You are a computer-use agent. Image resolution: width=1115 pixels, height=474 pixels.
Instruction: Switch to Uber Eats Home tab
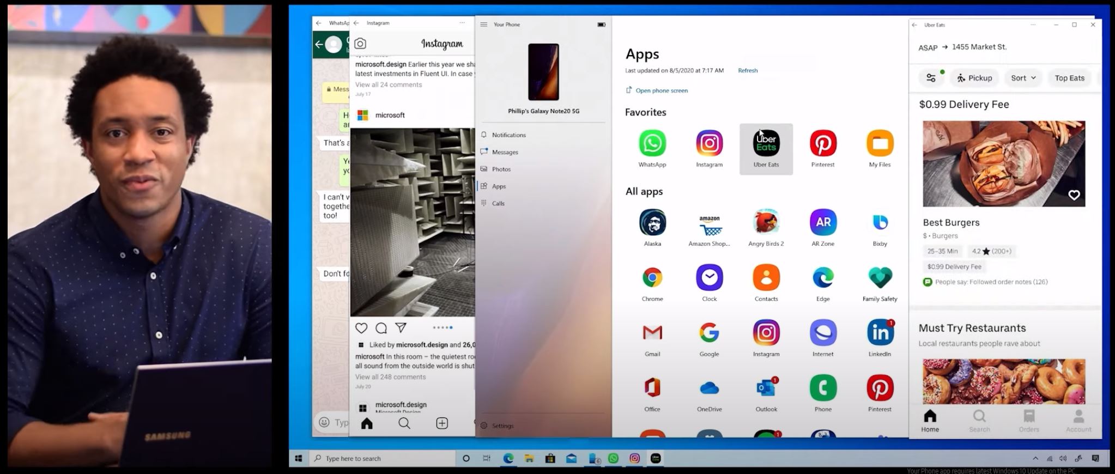click(930, 421)
